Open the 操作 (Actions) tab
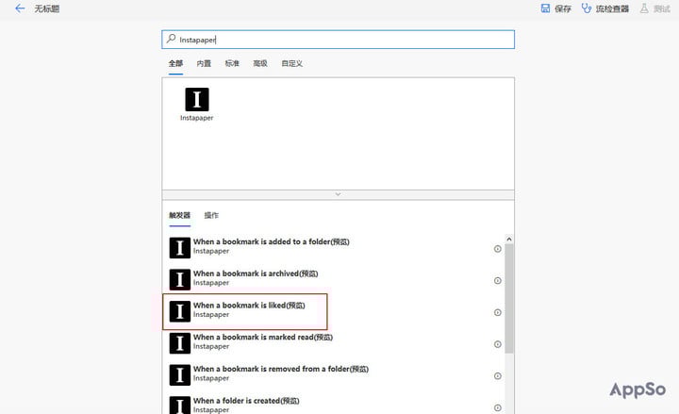The height and width of the screenshot is (414, 679). pyautogui.click(x=211, y=215)
